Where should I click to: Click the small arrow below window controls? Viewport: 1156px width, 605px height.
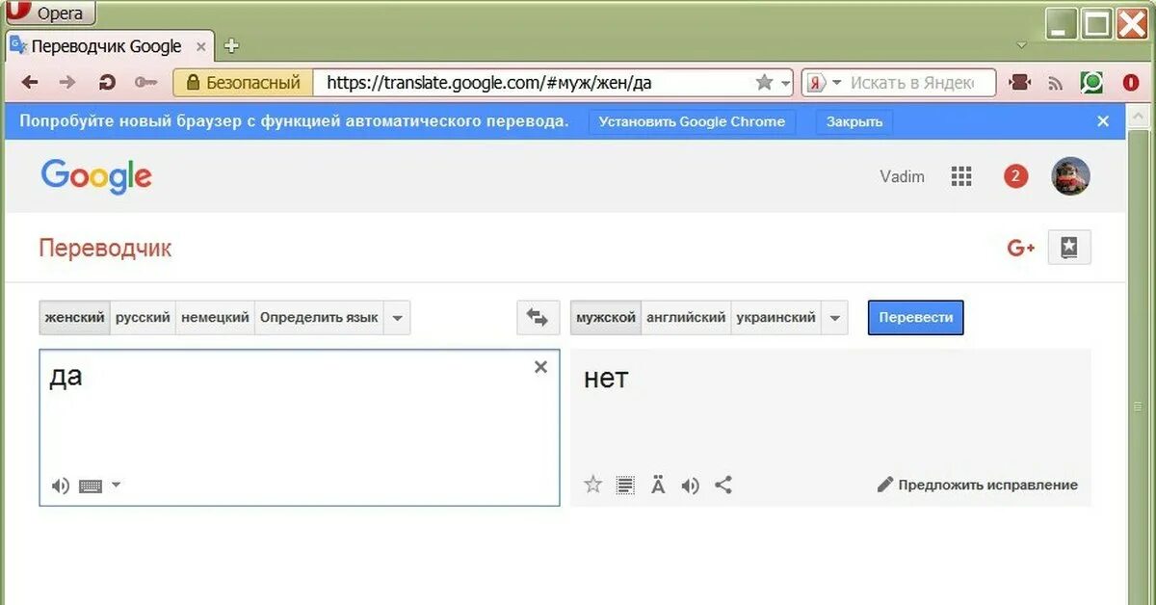[x=1021, y=45]
